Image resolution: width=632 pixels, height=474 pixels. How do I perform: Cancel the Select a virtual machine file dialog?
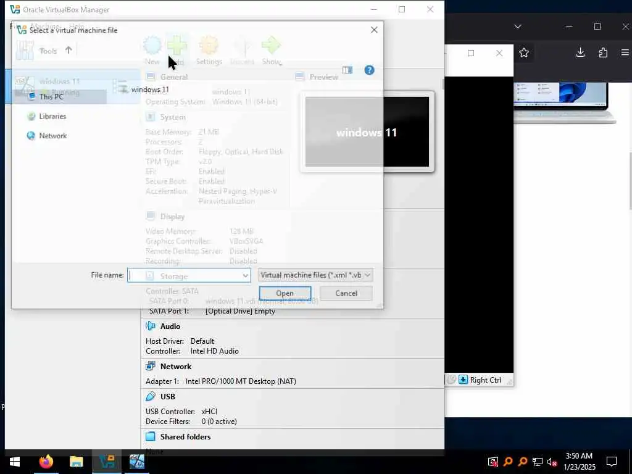point(346,293)
